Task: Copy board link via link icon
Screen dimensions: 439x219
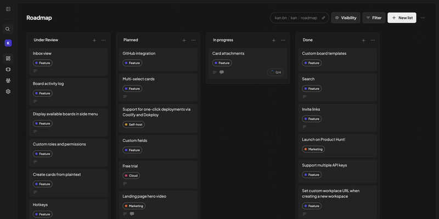Action: pyautogui.click(x=323, y=18)
